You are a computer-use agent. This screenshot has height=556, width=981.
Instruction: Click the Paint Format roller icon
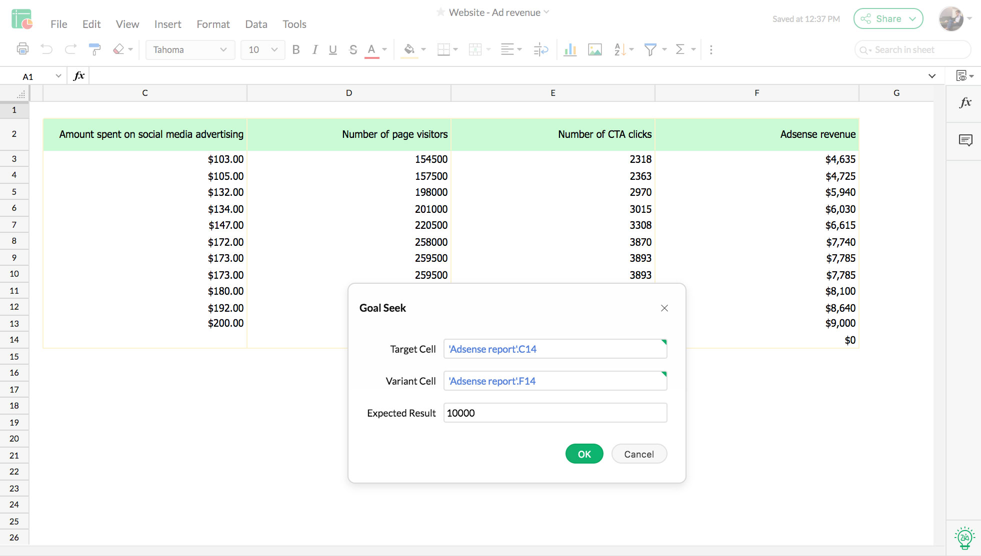pyautogui.click(x=94, y=49)
